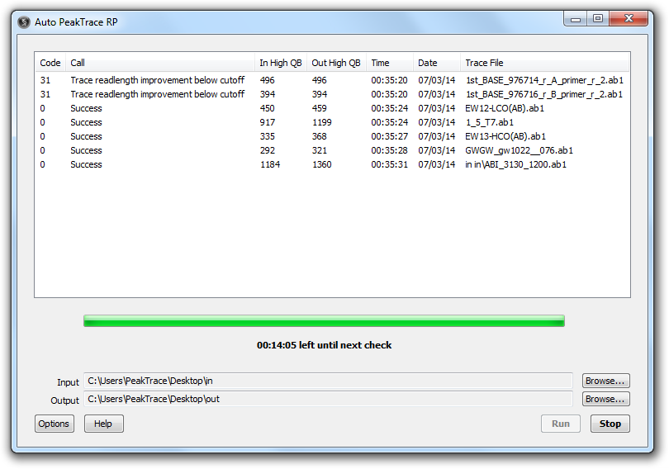Click the Output path field
Screen dimensions: 669x469
[x=328, y=399]
